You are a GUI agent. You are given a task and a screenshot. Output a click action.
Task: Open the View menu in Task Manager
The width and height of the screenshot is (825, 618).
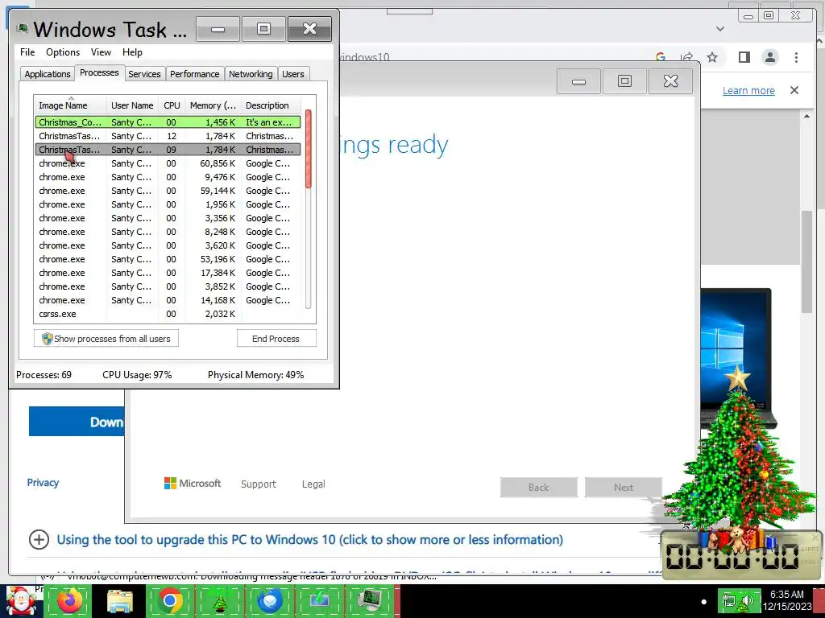(x=101, y=52)
